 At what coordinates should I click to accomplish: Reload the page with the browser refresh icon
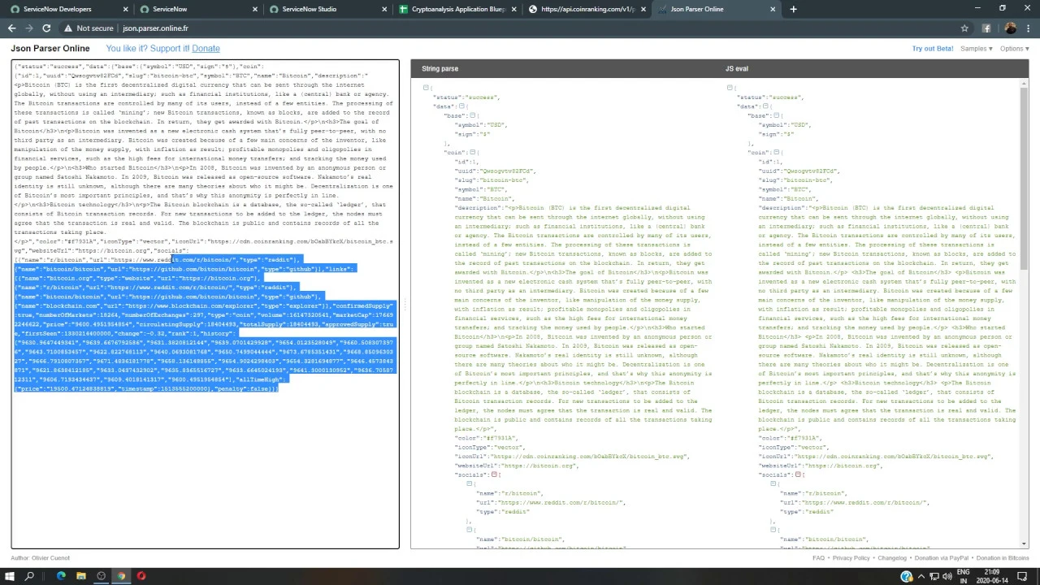(46, 28)
